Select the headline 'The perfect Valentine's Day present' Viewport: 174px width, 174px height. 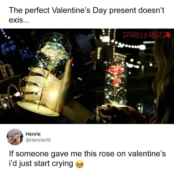click(72, 10)
